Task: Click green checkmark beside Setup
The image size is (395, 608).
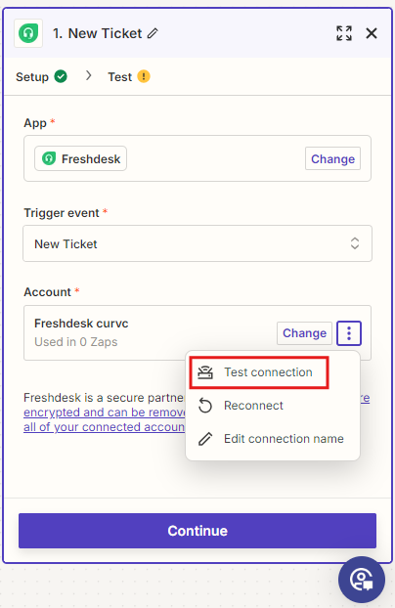Action: point(61,76)
